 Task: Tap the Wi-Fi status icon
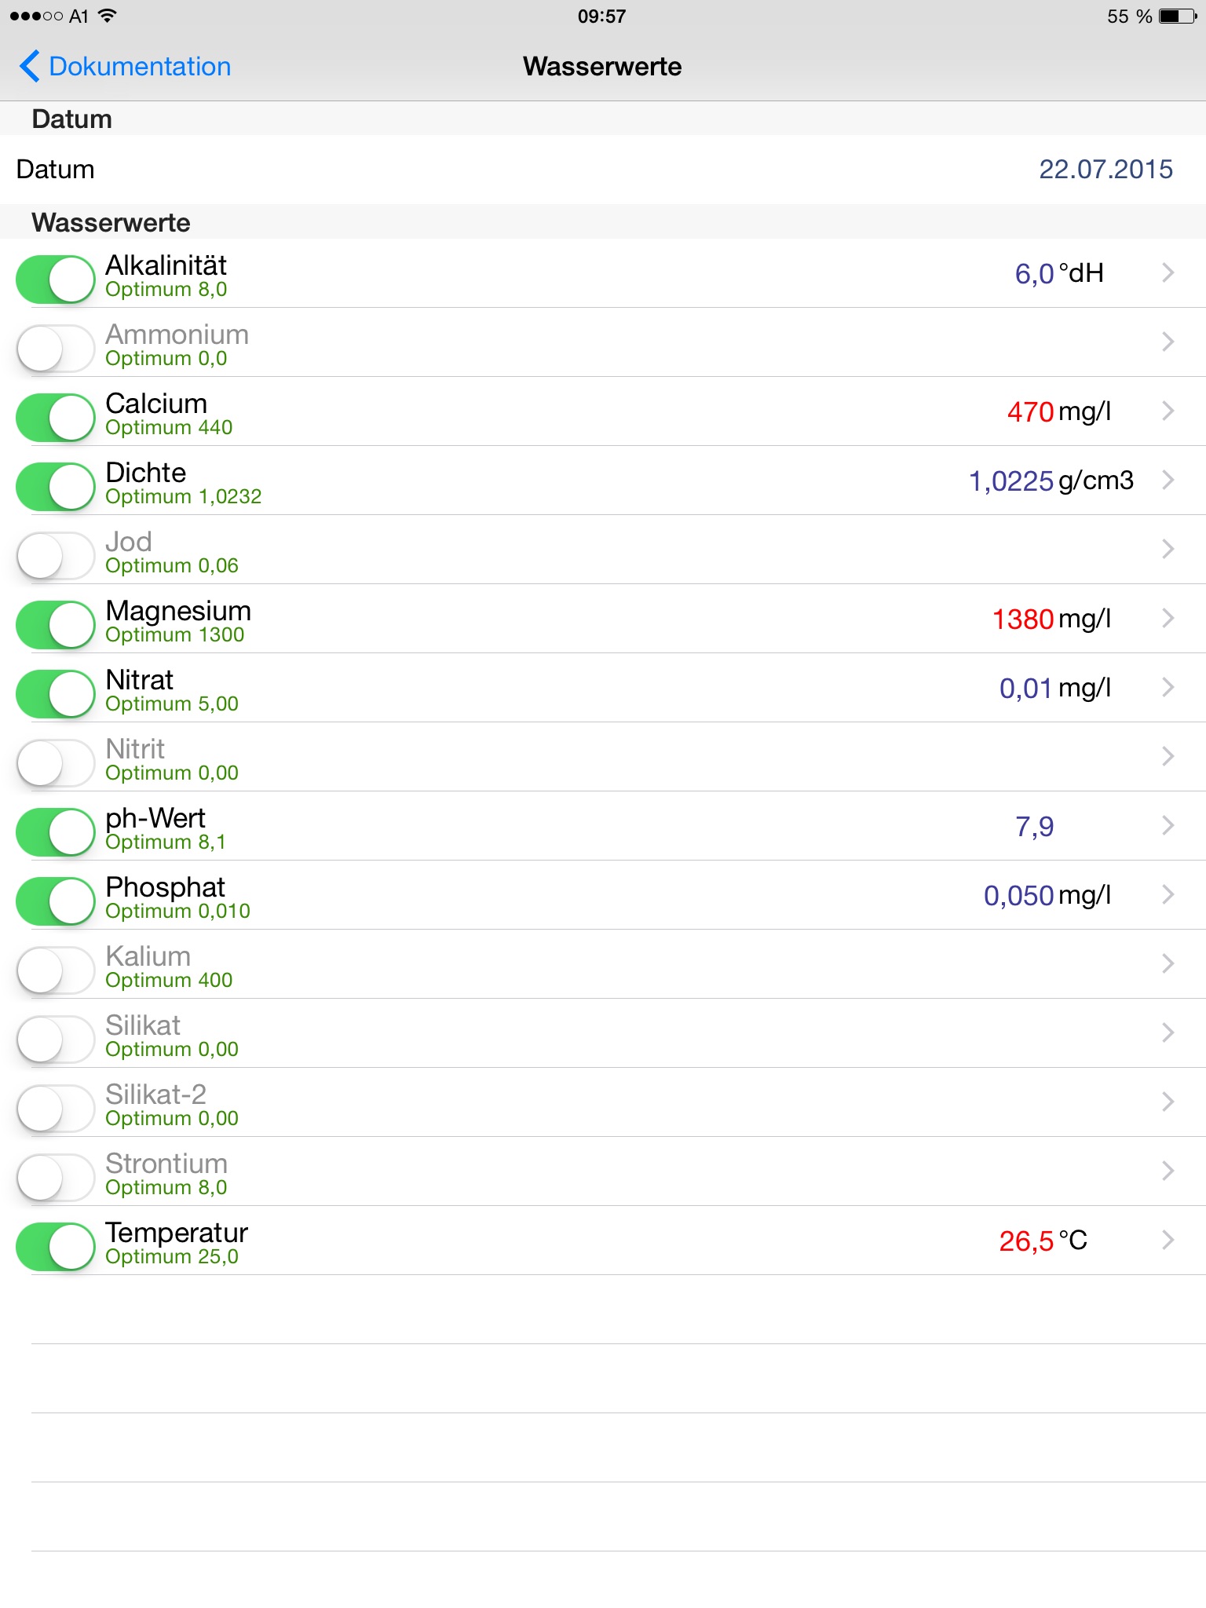pos(108,16)
